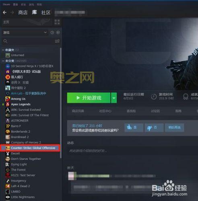Open the 库 tab
198x201 pixels.
pos(35,12)
